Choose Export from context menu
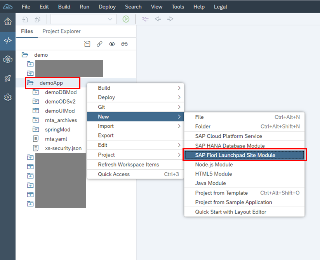Image resolution: width=320 pixels, height=260 pixels. [x=136, y=135]
